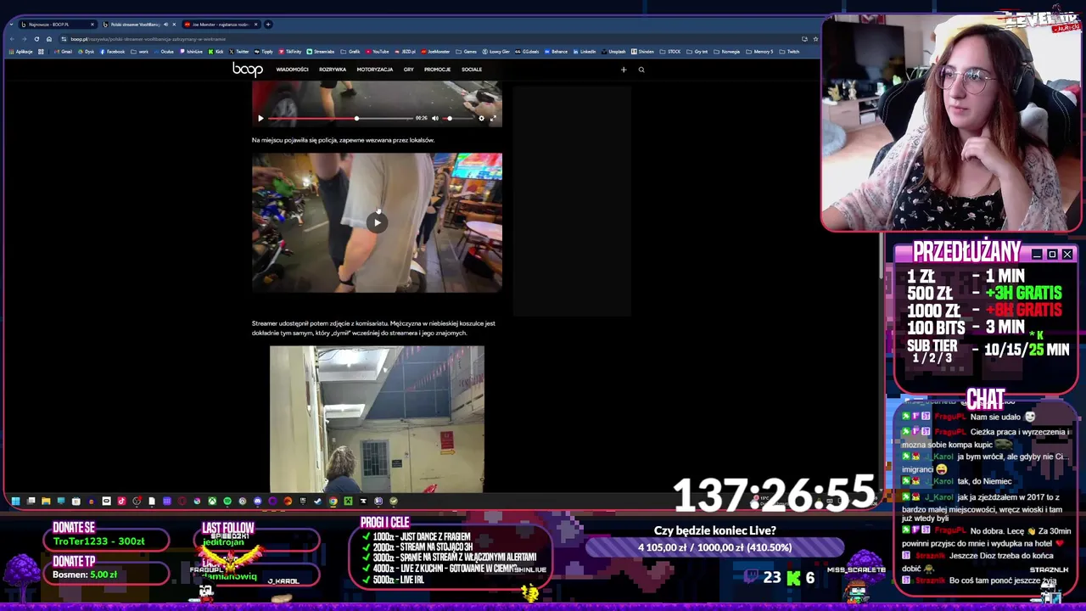Click the plus icon in boop header
The height and width of the screenshot is (611, 1086).
click(624, 70)
